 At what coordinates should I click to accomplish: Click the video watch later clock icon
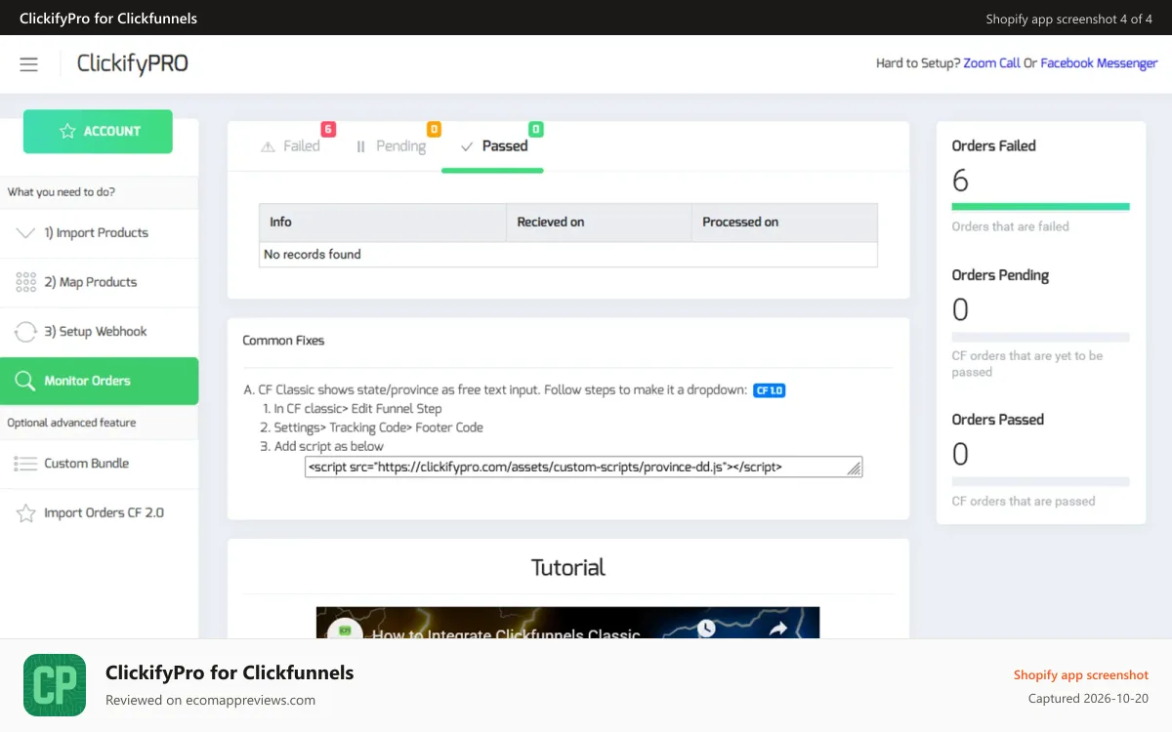(x=707, y=630)
